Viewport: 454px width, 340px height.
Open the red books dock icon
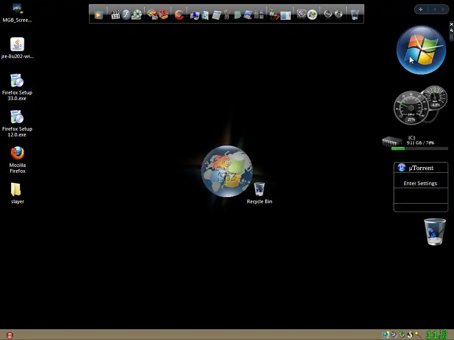point(163,15)
